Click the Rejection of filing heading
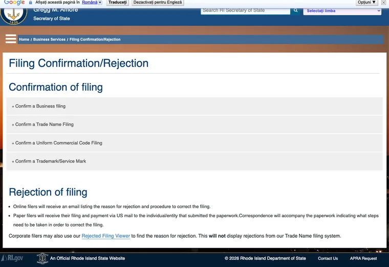389x267 pixels. click(x=48, y=192)
